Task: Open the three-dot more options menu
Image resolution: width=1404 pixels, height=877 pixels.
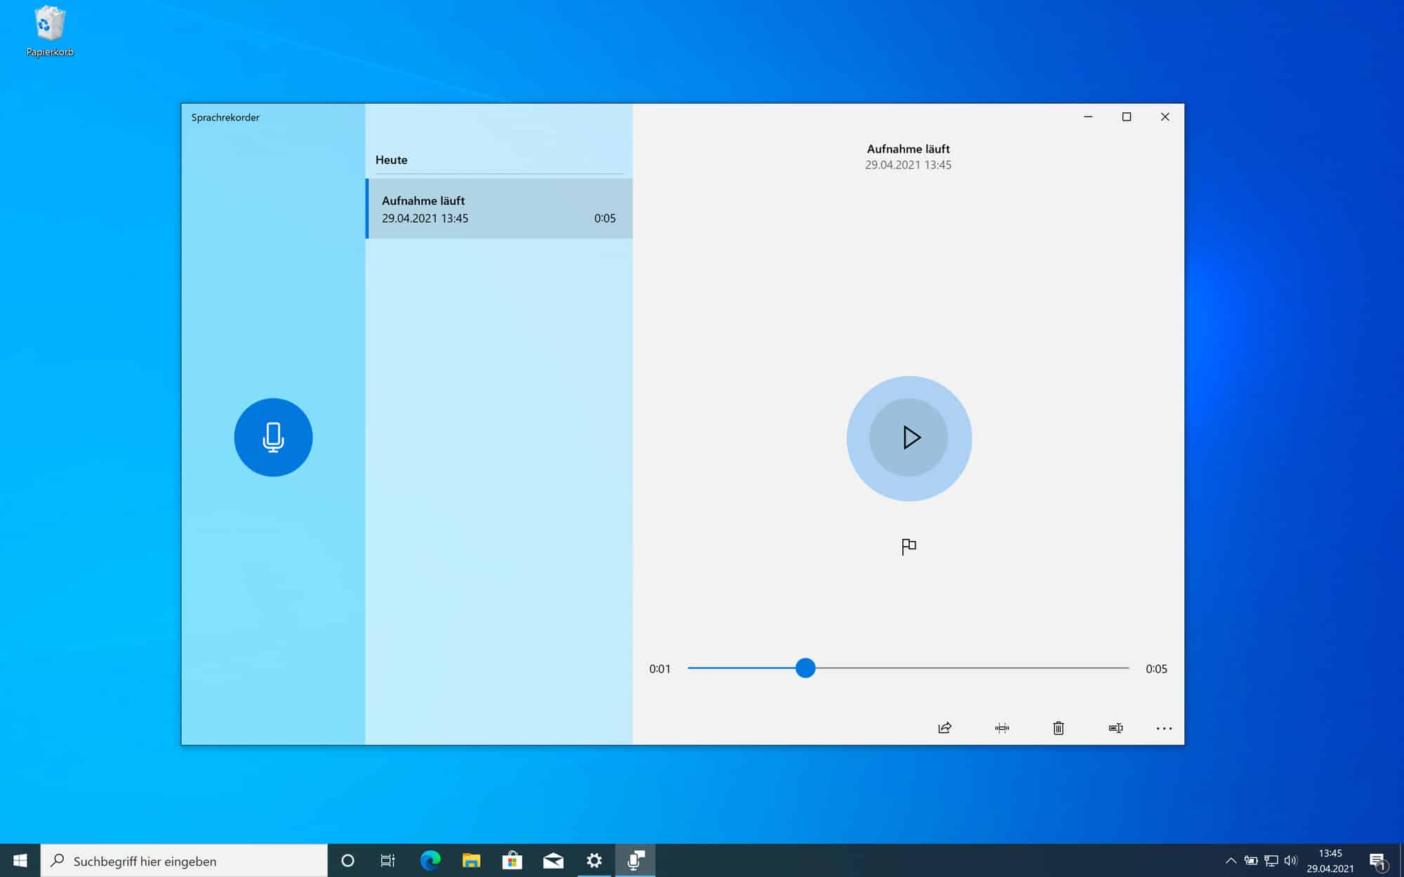Action: pos(1164,728)
